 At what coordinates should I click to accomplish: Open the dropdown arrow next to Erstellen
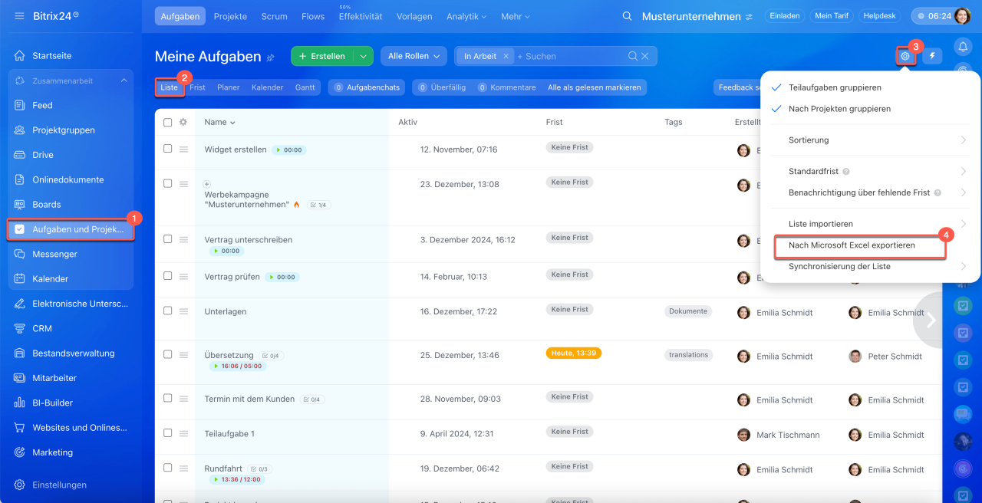(x=363, y=56)
